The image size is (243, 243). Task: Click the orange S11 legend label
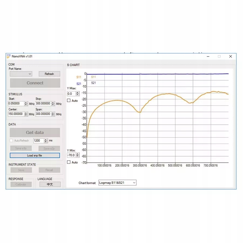[79, 77]
